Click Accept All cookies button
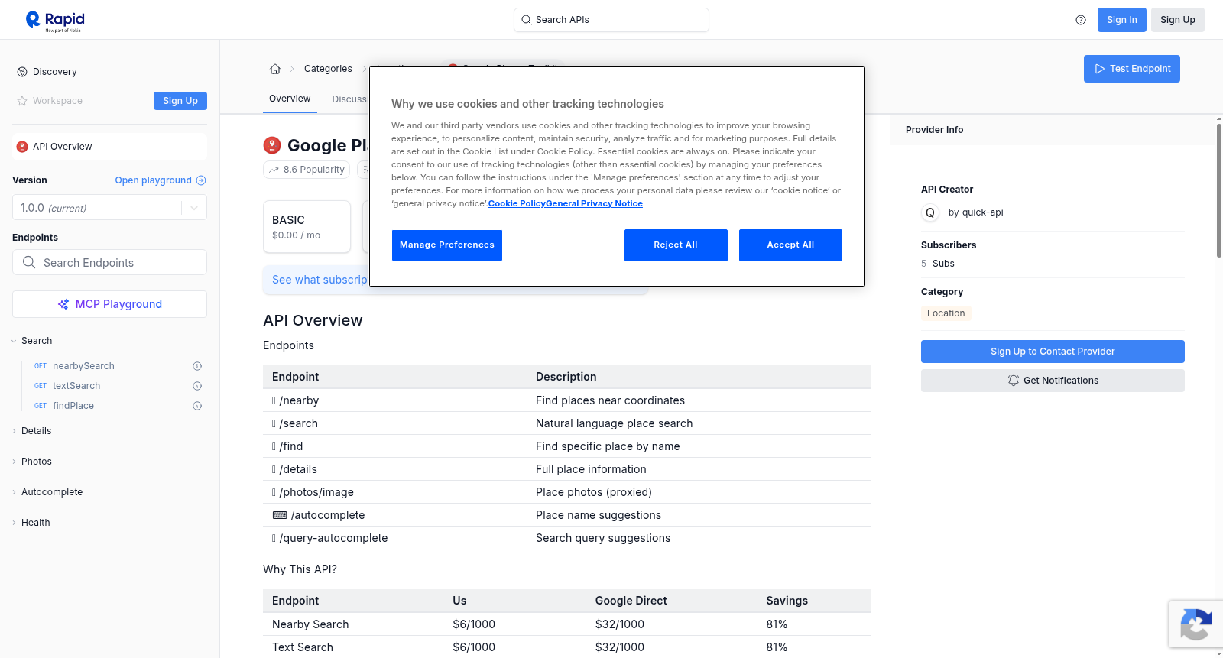This screenshot has height=658, width=1223. tap(790, 245)
